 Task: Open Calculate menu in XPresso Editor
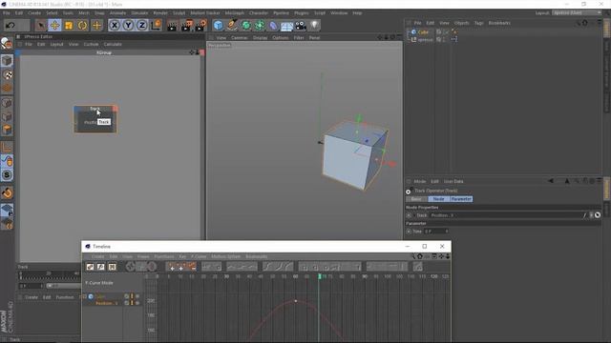[113, 45]
